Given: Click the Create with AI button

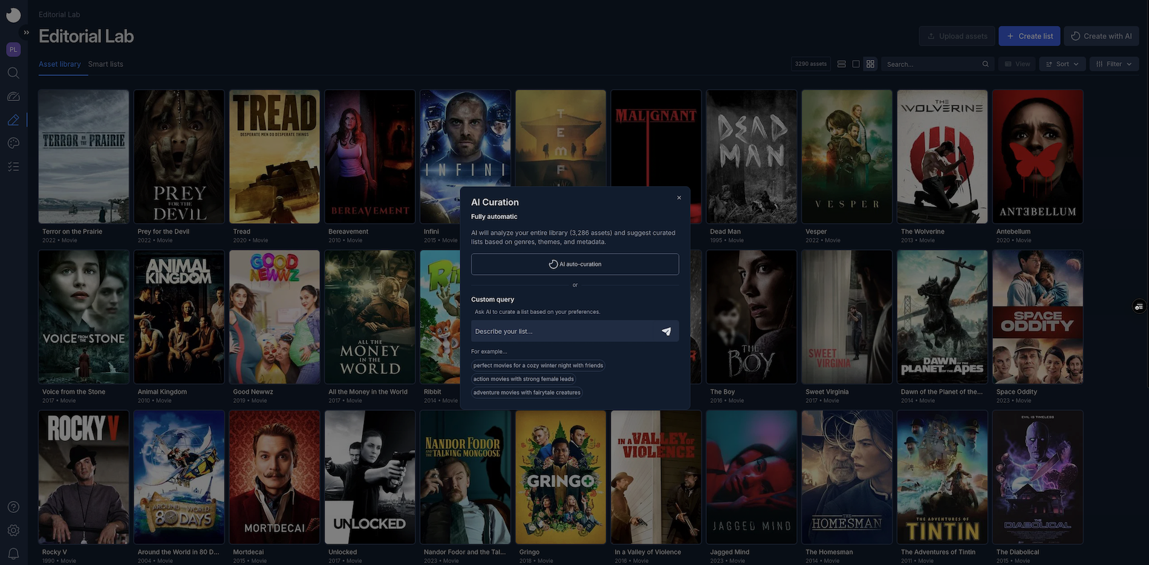Looking at the screenshot, I should (x=1101, y=36).
